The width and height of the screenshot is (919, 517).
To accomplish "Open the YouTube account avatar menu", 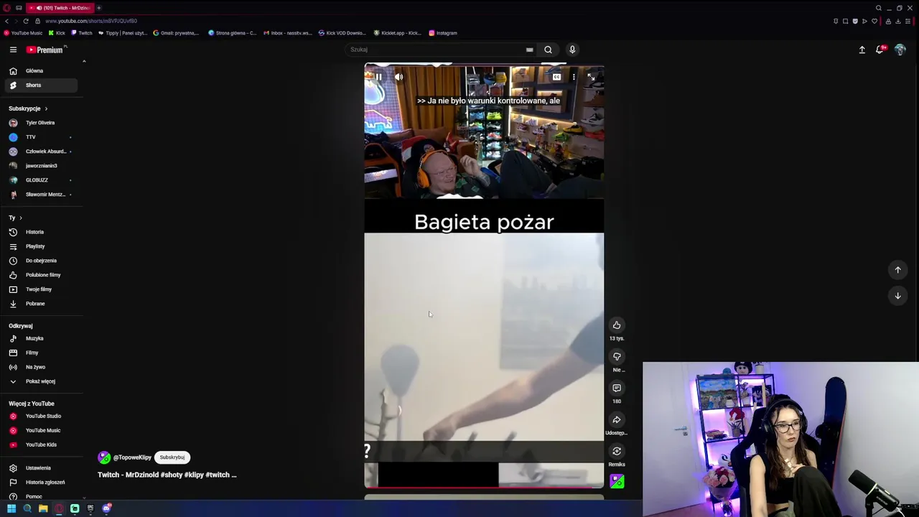I will pyautogui.click(x=900, y=50).
